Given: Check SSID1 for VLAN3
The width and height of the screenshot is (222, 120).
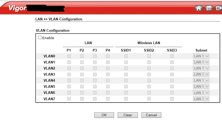Looking at the screenshot, I should pyautogui.click(x=126, y=74).
